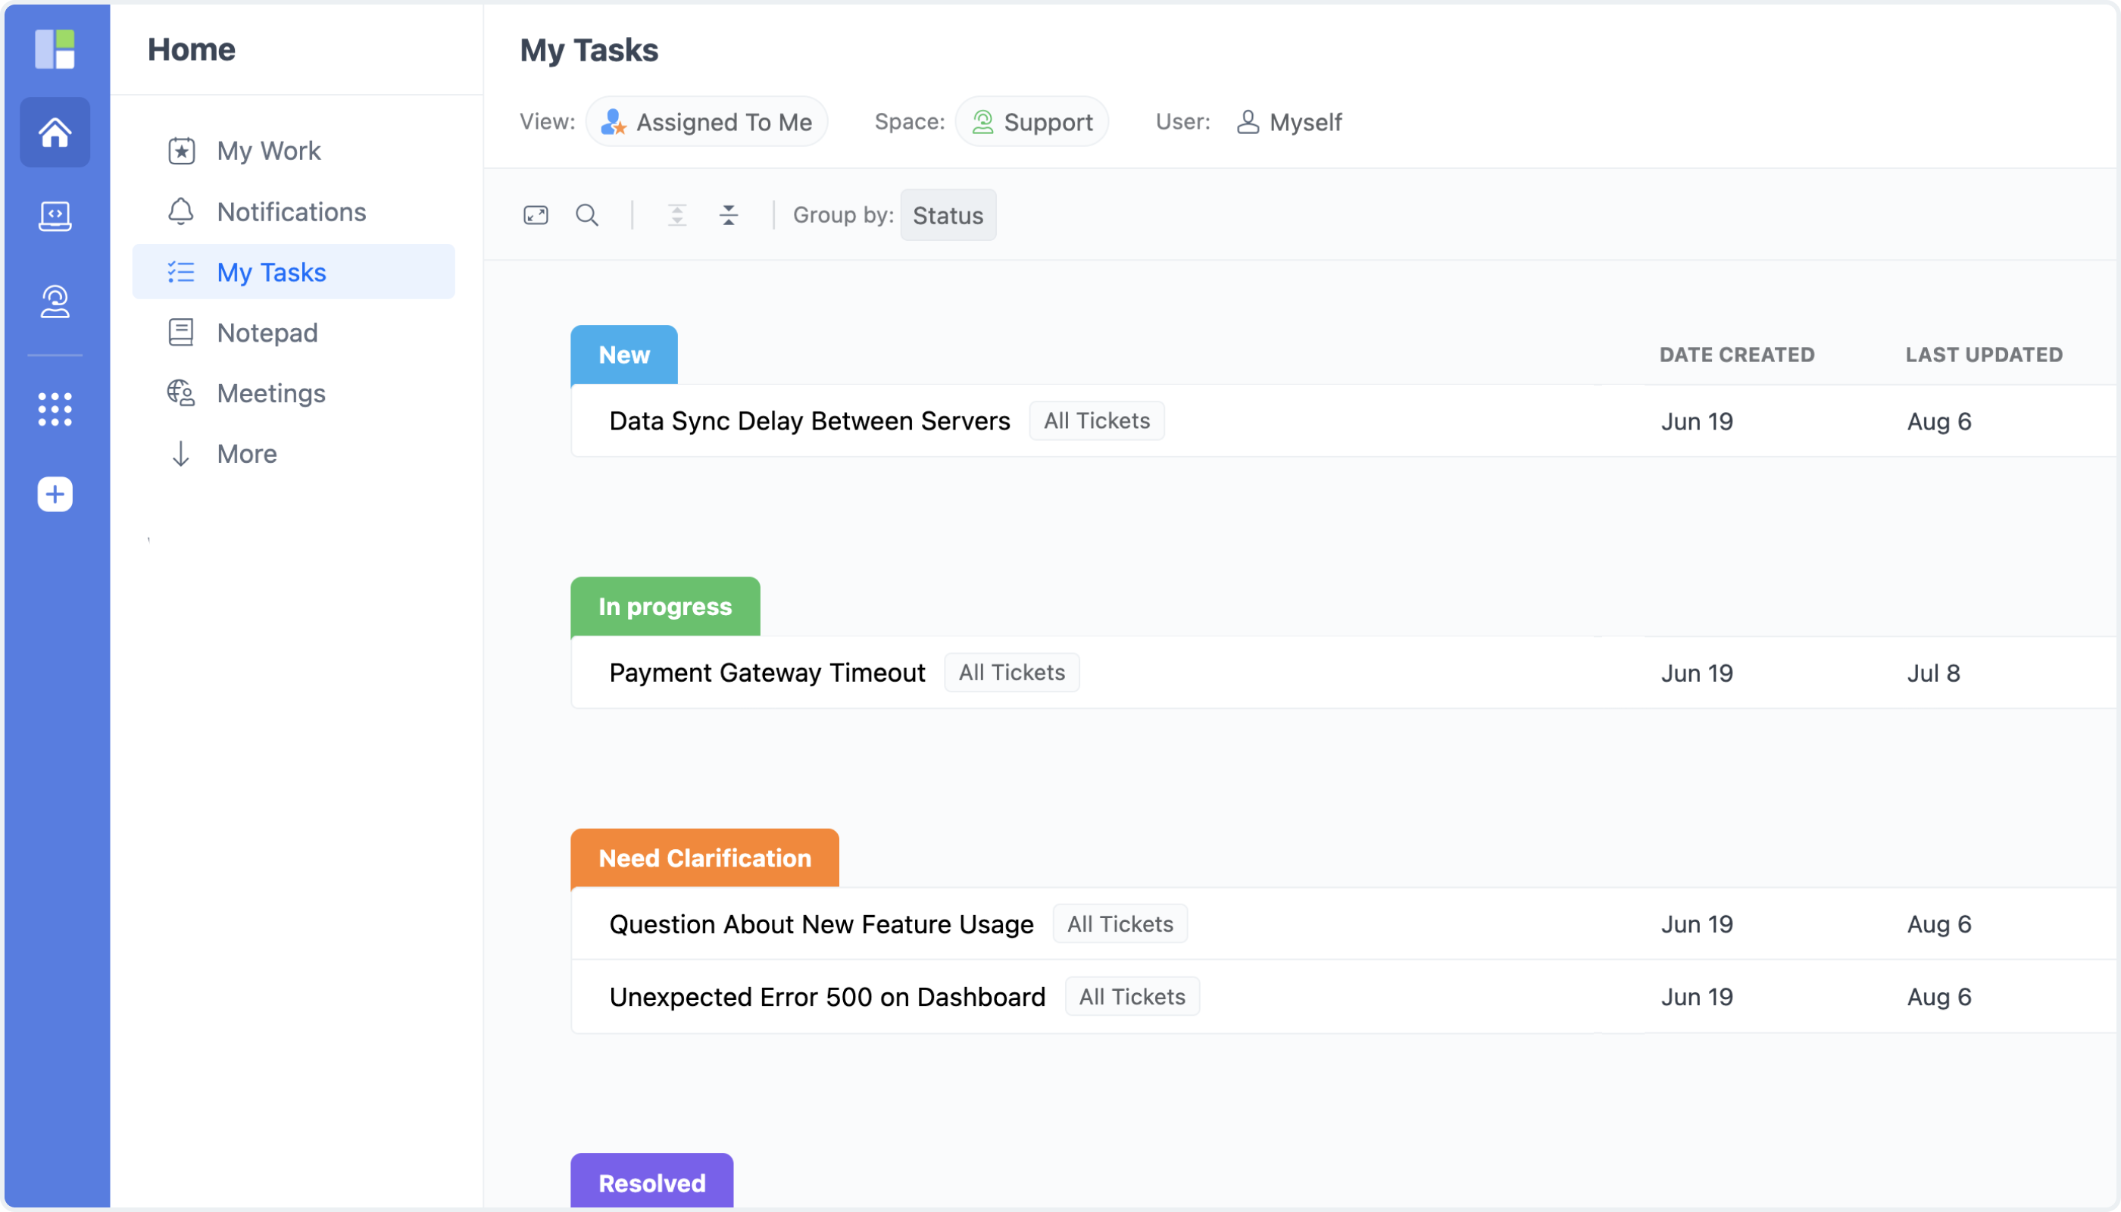Collapse the Need Clarification status group
This screenshot has height=1212, width=2121.
coord(704,858)
